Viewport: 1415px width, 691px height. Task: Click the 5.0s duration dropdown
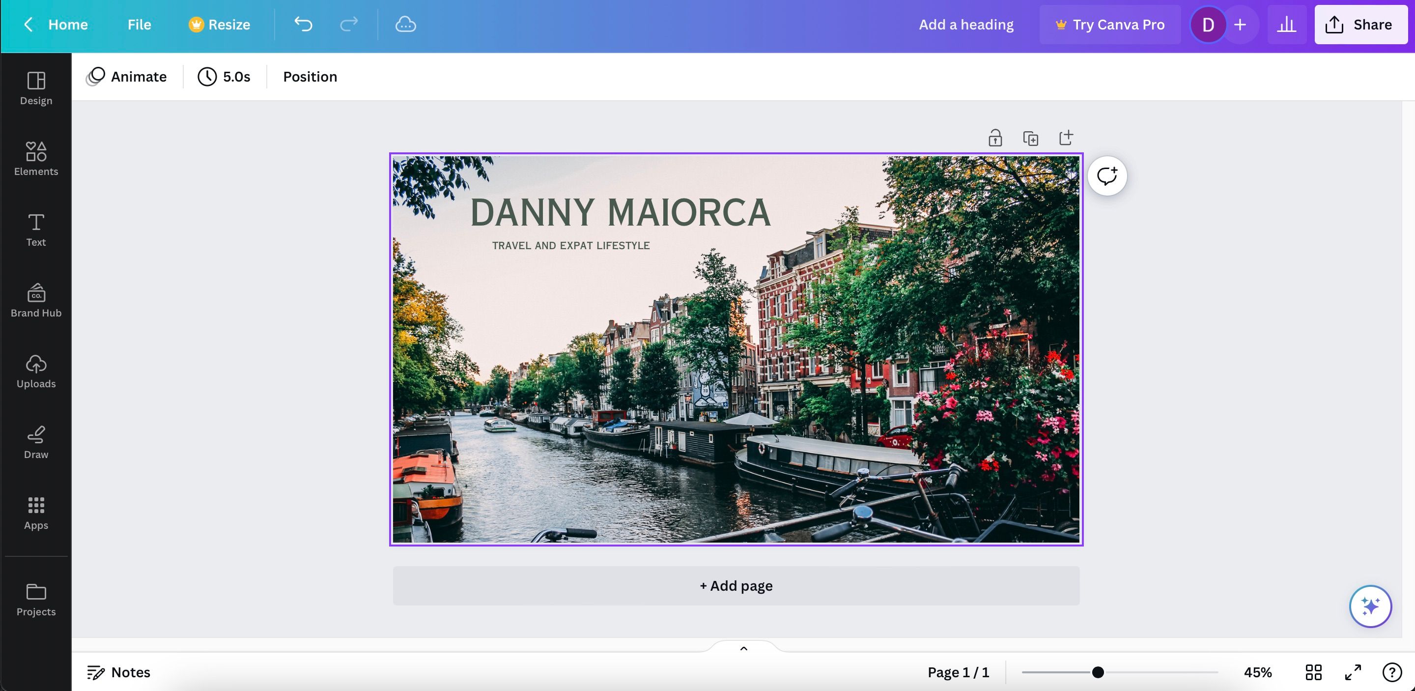click(x=224, y=76)
